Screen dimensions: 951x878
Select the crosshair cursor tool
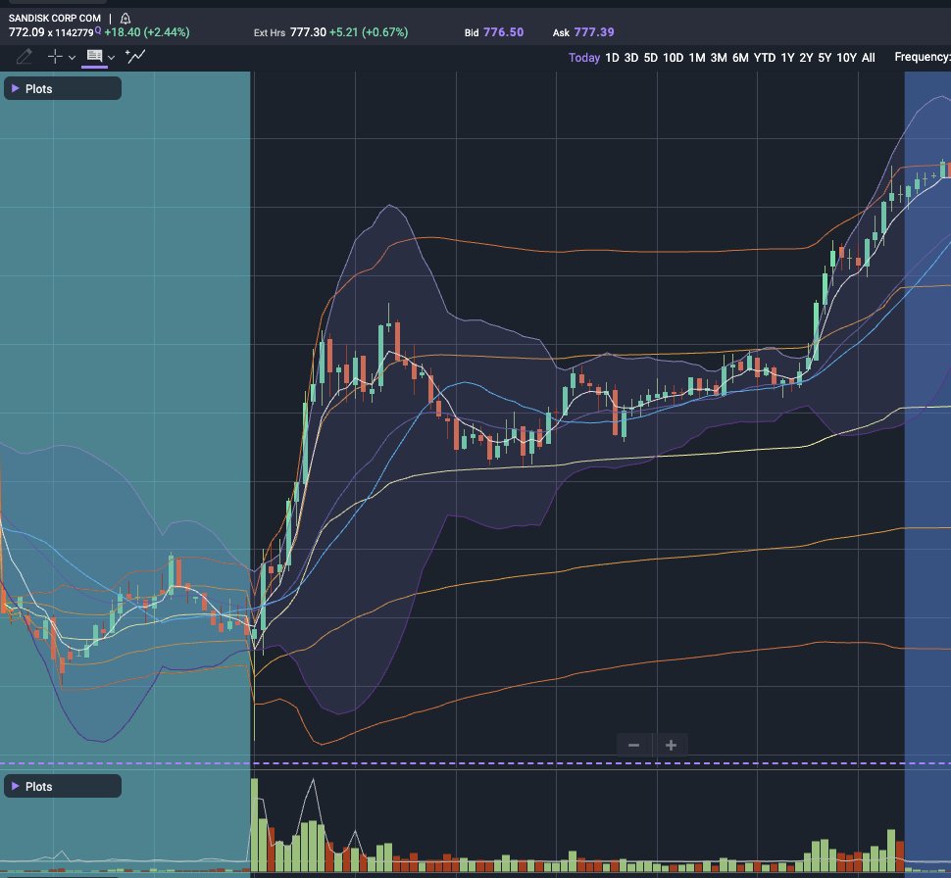(x=55, y=57)
